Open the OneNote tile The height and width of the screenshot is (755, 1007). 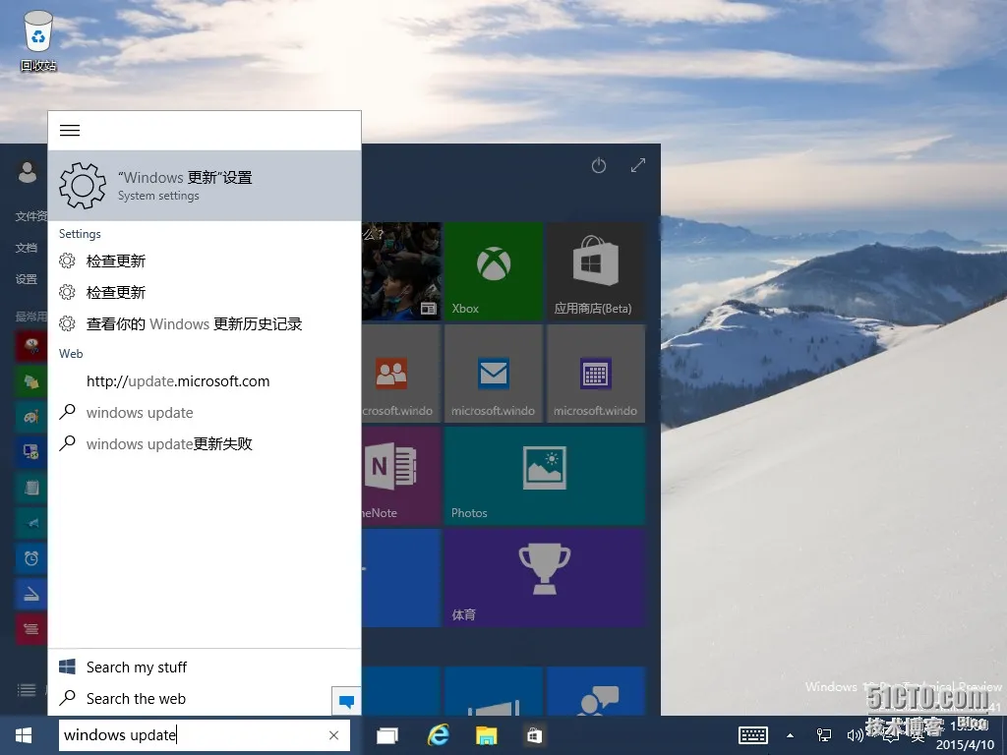pyautogui.click(x=401, y=476)
